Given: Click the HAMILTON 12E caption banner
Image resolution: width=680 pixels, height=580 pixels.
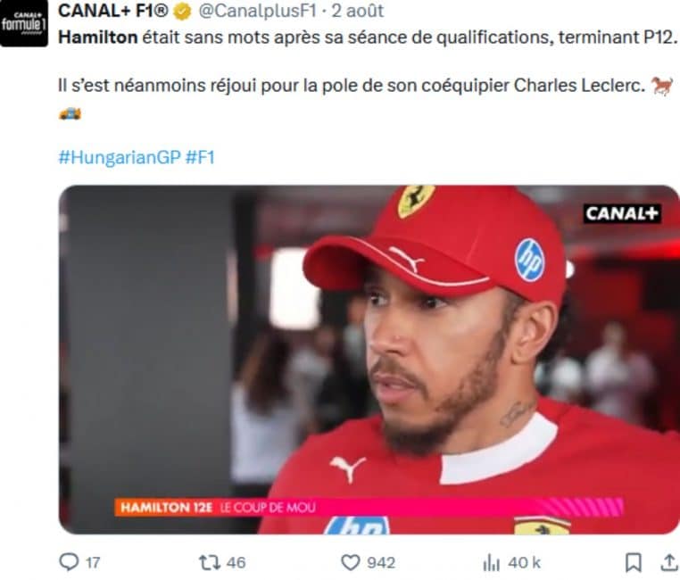Looking at the screenshot, I should click(369, 507).
